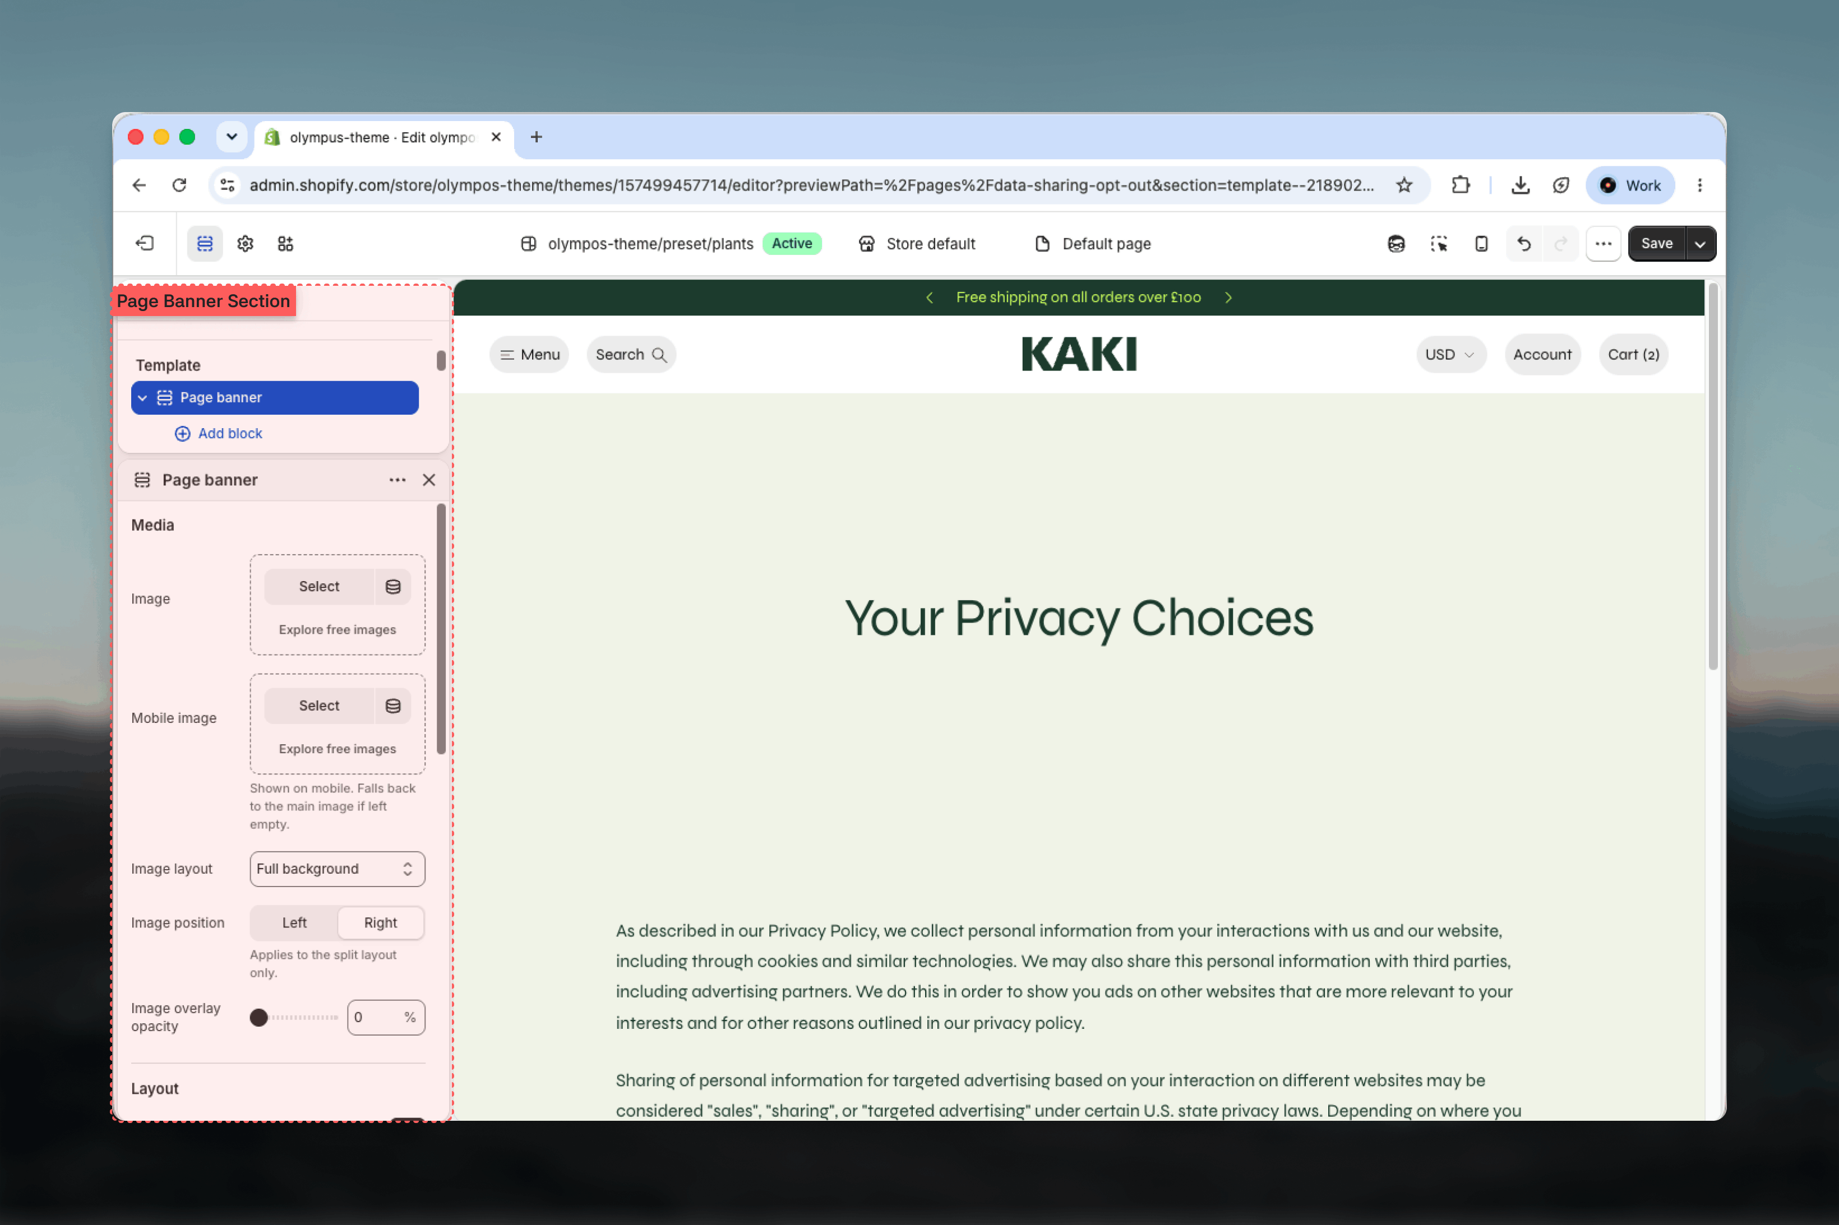Click the KAKI logo
The height and width of the screenshot is (1225, 1839).
(1079, 355)
